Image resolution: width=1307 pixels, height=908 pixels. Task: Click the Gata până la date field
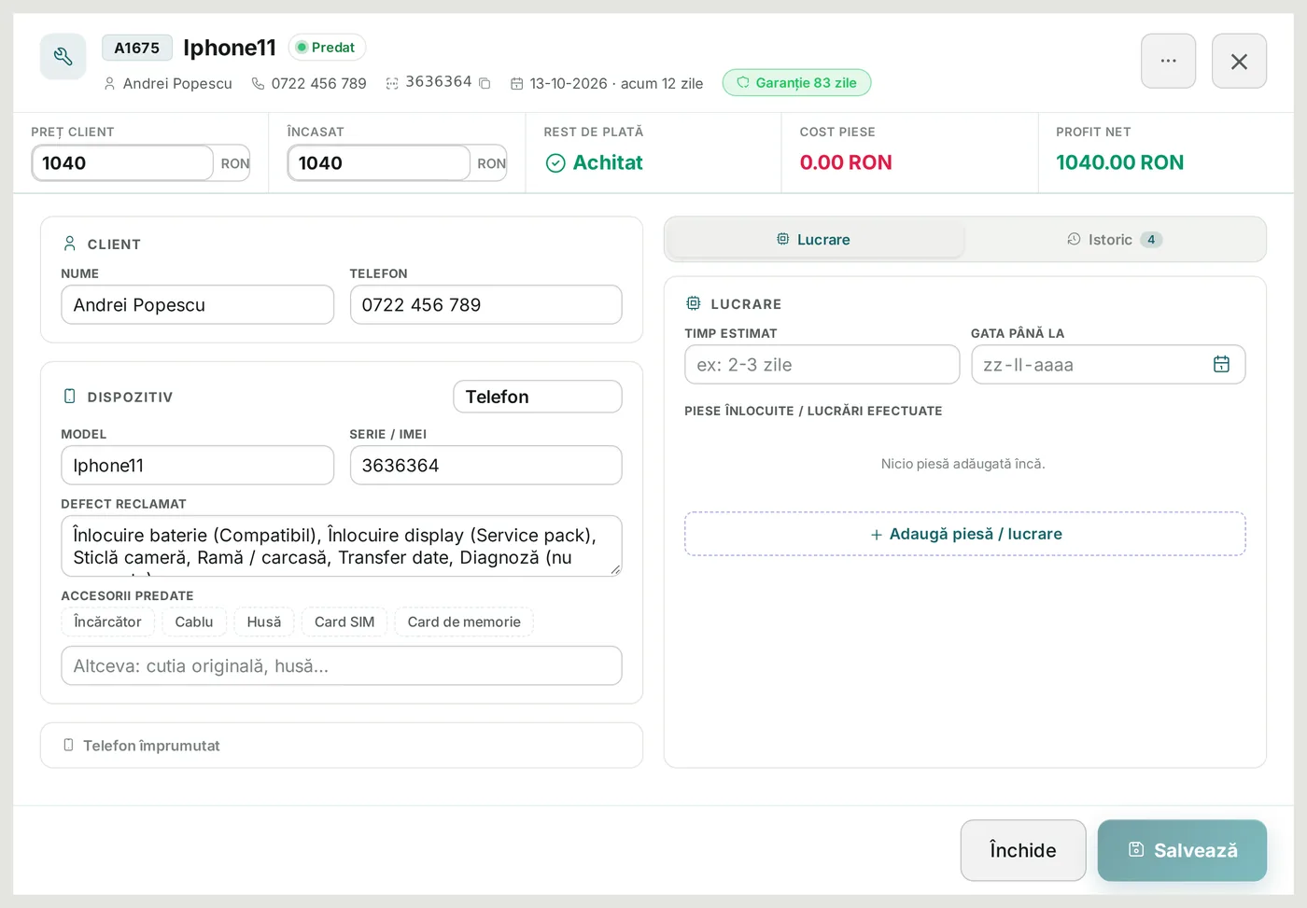(1108, 365)
